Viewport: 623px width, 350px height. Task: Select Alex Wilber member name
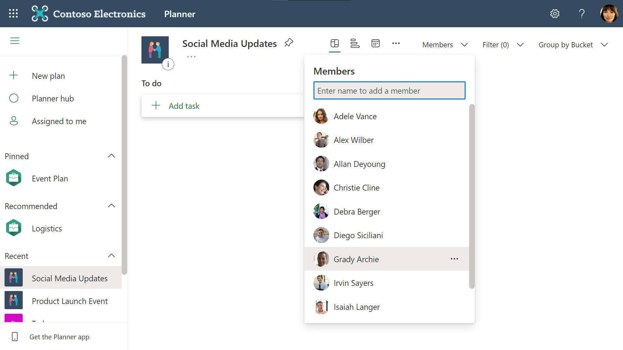click(354, 140)
